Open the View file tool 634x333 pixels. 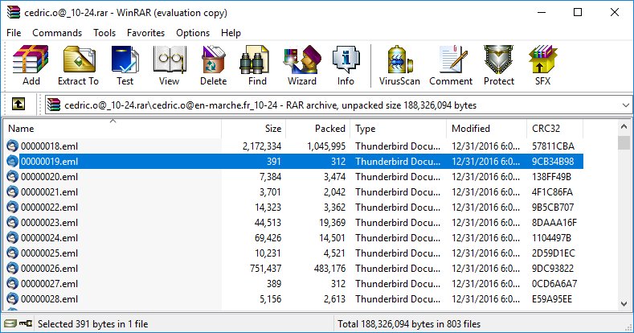point(169,65)
